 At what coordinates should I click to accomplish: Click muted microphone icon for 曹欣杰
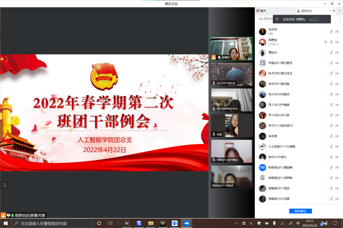coord(331,53)
